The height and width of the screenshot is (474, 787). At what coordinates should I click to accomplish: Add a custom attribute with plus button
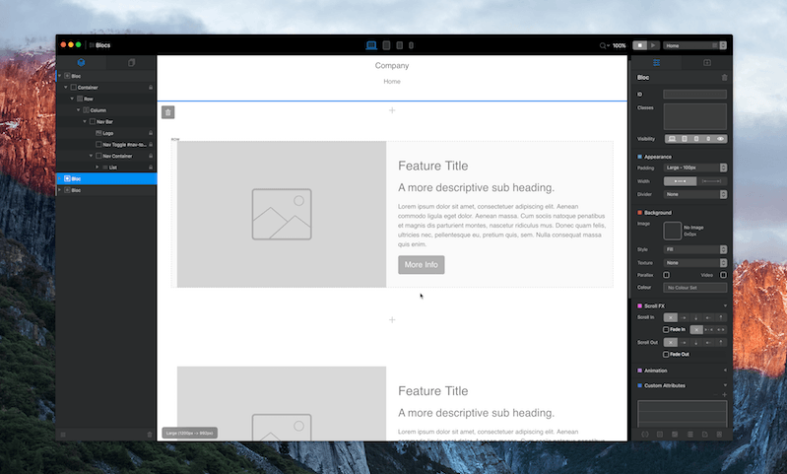(724, 394)
